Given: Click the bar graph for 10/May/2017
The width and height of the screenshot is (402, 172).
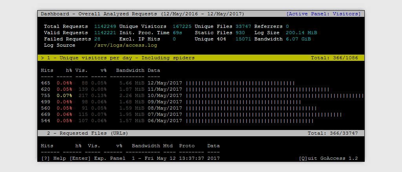Looking at the screenshot, I should click(x=275, y=95).
